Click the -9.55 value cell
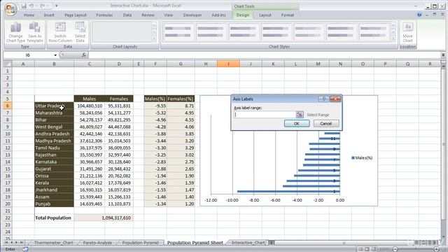 (x=155, y=106)
